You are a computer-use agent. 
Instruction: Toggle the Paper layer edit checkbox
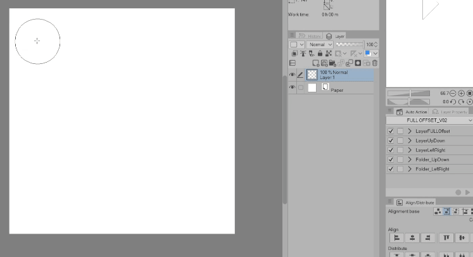[301, 87]
